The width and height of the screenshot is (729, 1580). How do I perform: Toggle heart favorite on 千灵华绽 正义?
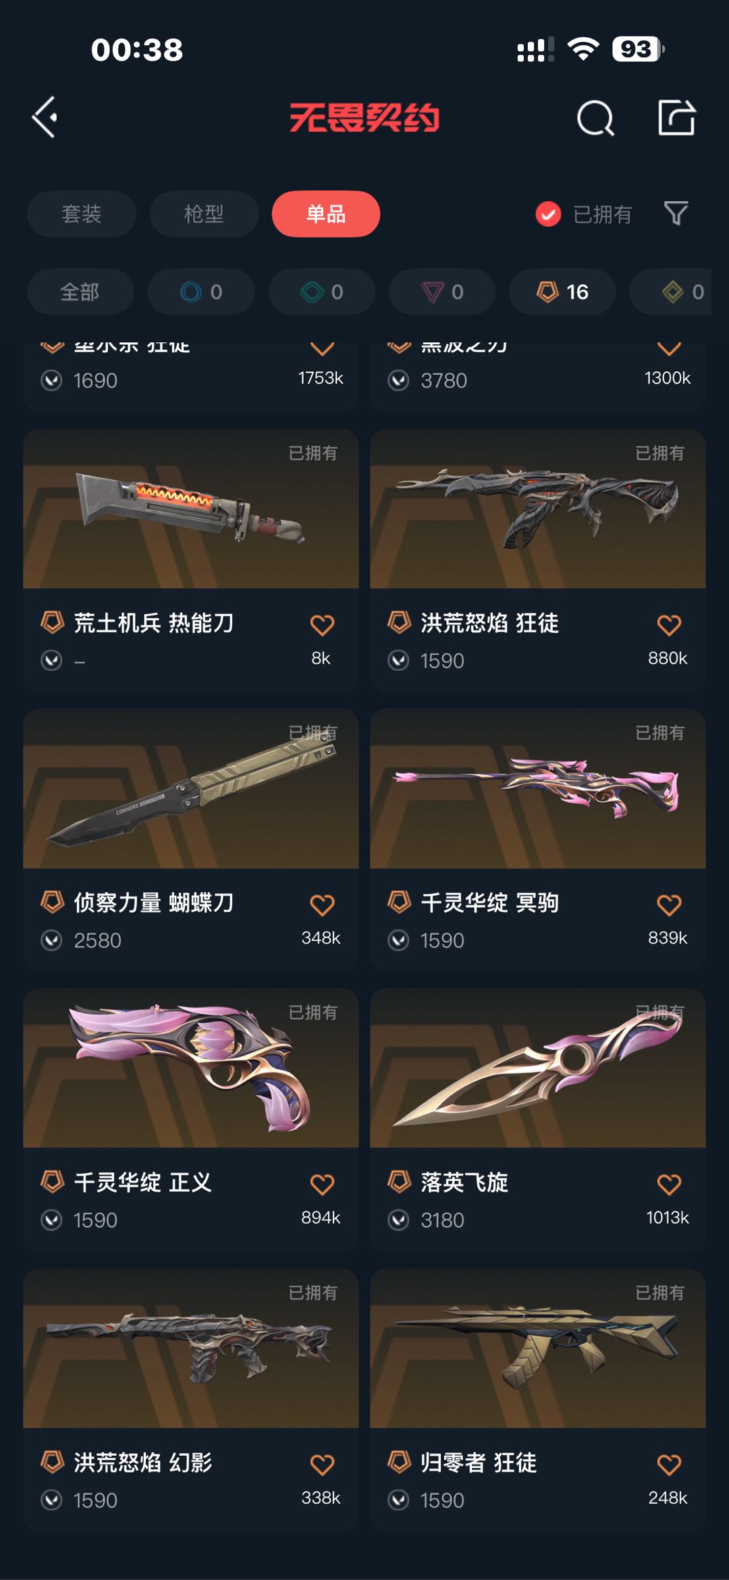click(x=322, y=1184)
